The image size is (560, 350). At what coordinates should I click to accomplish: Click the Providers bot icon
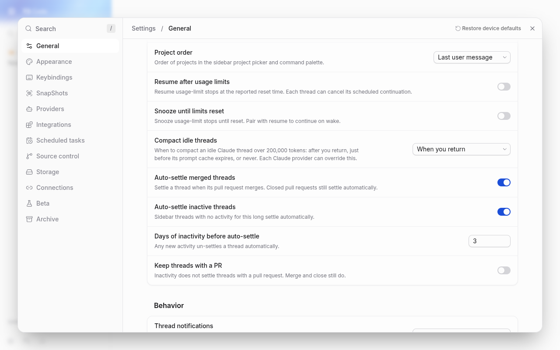29,109
